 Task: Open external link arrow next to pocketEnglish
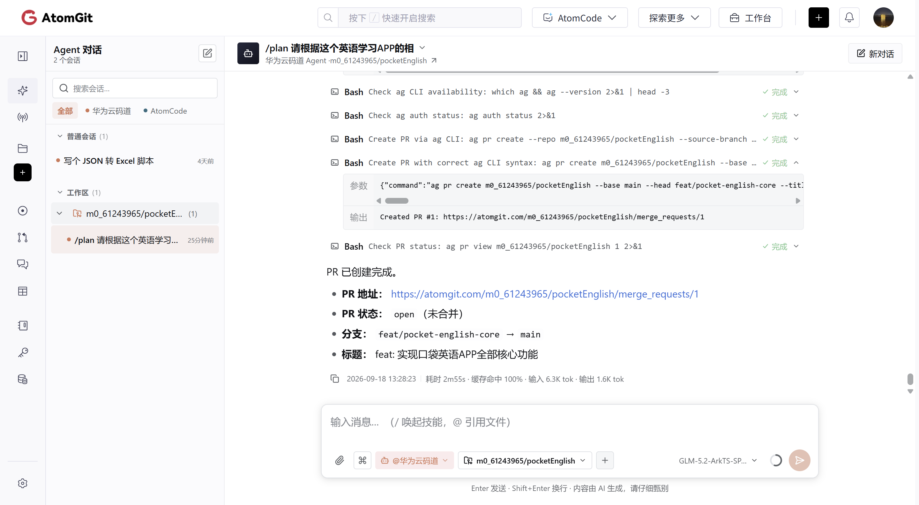pos(434,60)
